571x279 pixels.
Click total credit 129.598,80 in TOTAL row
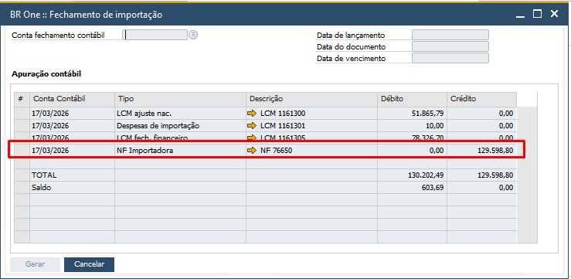click(495, 175)
